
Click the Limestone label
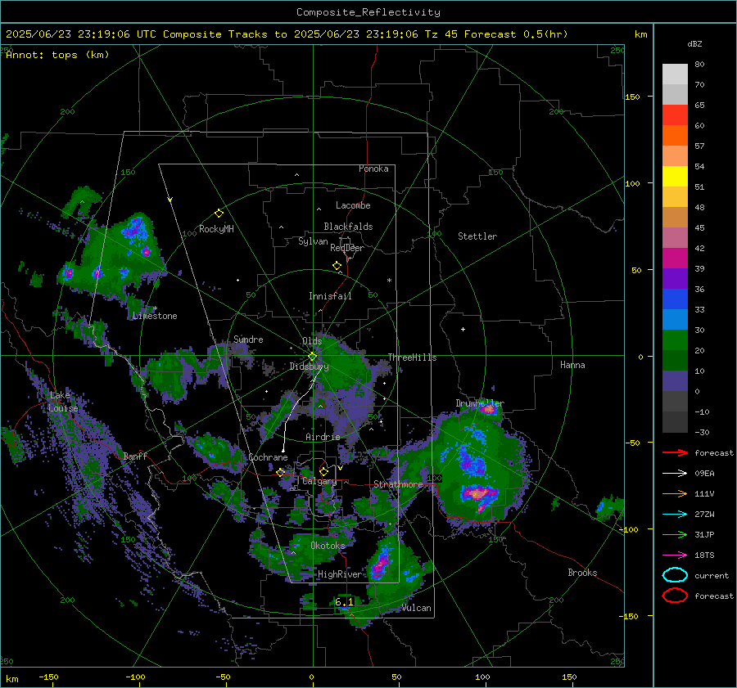(155, 316)
